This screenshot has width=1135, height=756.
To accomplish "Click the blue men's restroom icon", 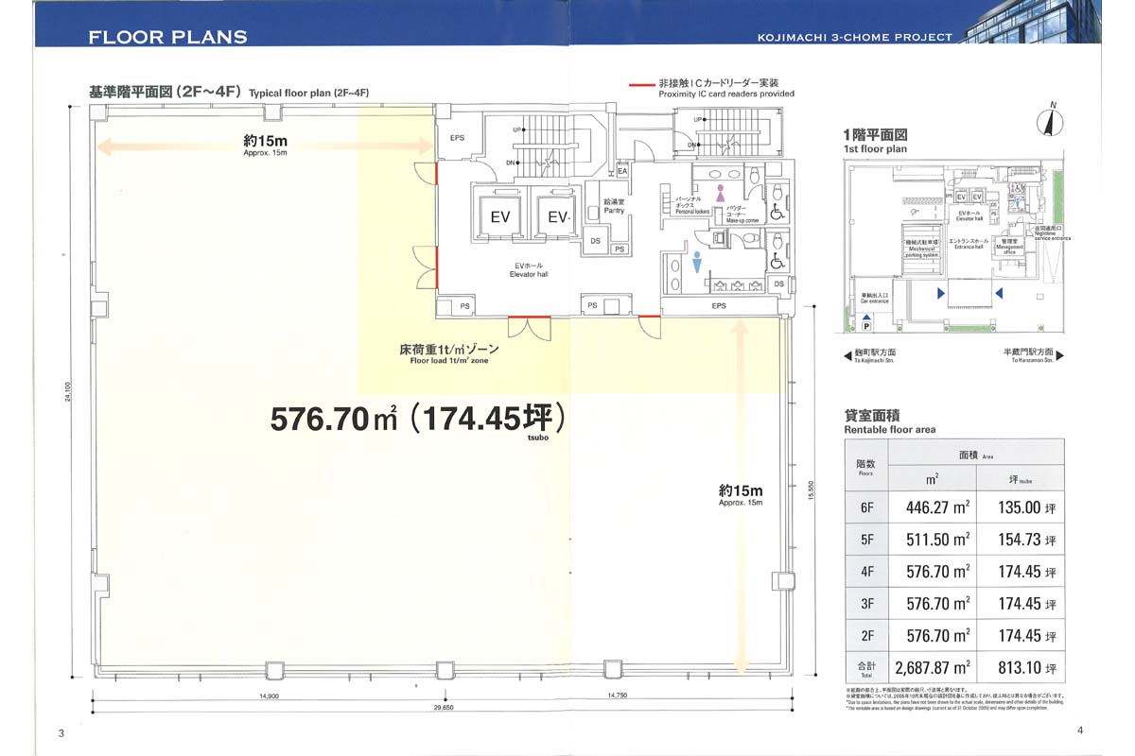I will (x=697, y=263).
